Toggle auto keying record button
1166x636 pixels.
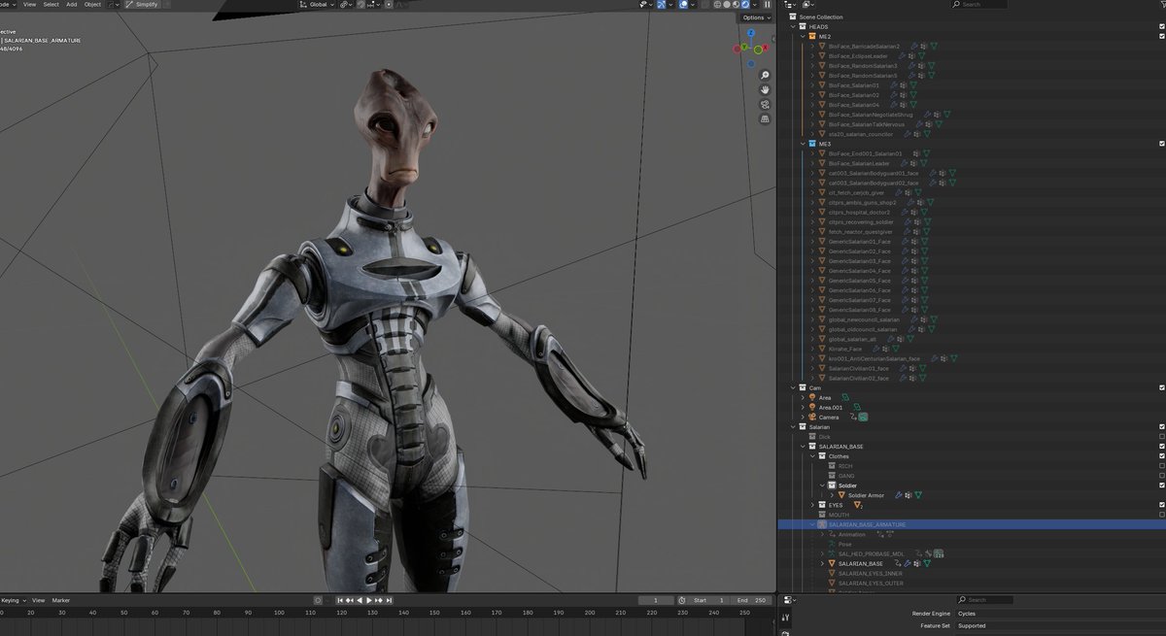click(318, 600)
